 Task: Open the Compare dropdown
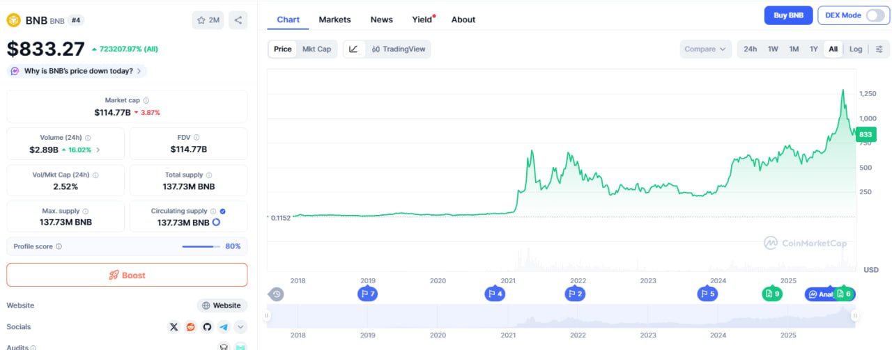[705, 49]
